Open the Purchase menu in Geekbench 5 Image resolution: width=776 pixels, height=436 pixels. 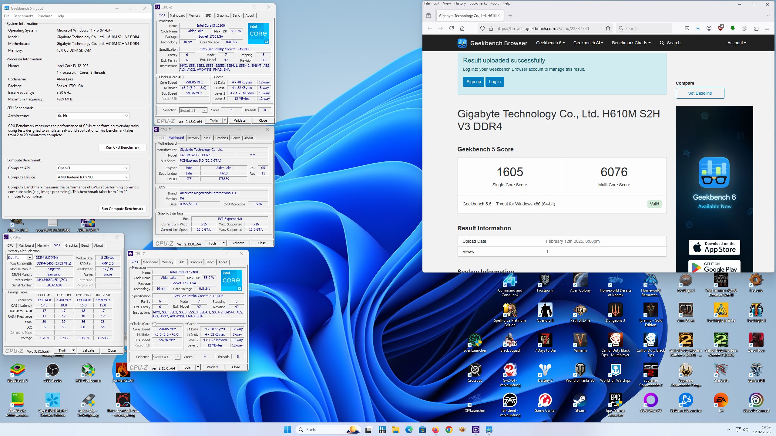(x=45, y=16)
